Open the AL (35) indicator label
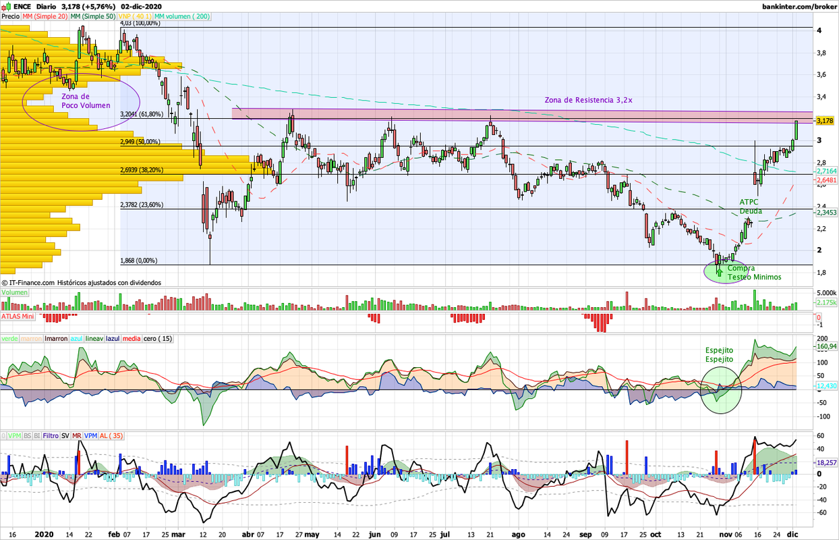 tap(111, 435)
